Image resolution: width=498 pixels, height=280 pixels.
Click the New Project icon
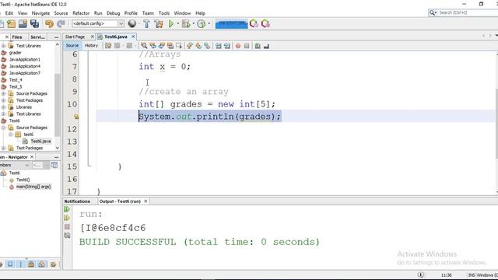[12, 24]
